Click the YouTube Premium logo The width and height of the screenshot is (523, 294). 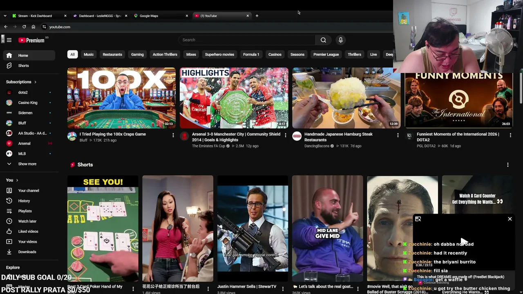(x=31, y=40)
